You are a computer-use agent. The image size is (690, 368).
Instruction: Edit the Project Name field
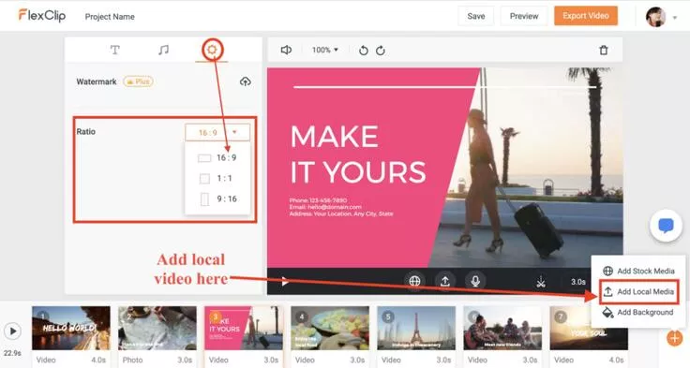tap(110, 17)
